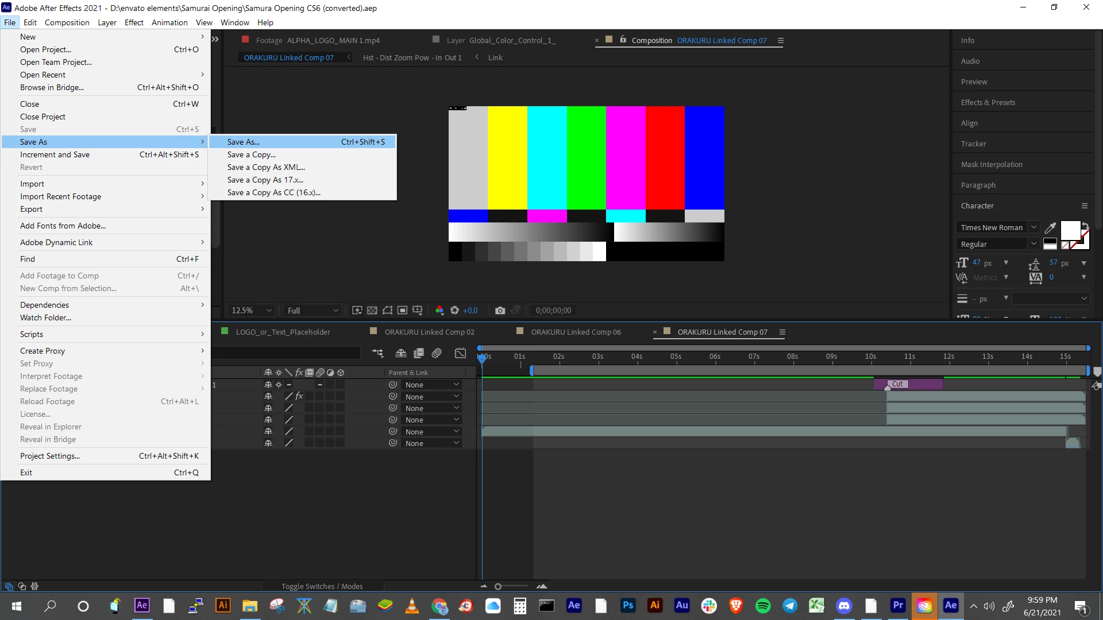1103x620 pixels.
Task: Open the composition mini-flowchart icon
Action: 377,354
